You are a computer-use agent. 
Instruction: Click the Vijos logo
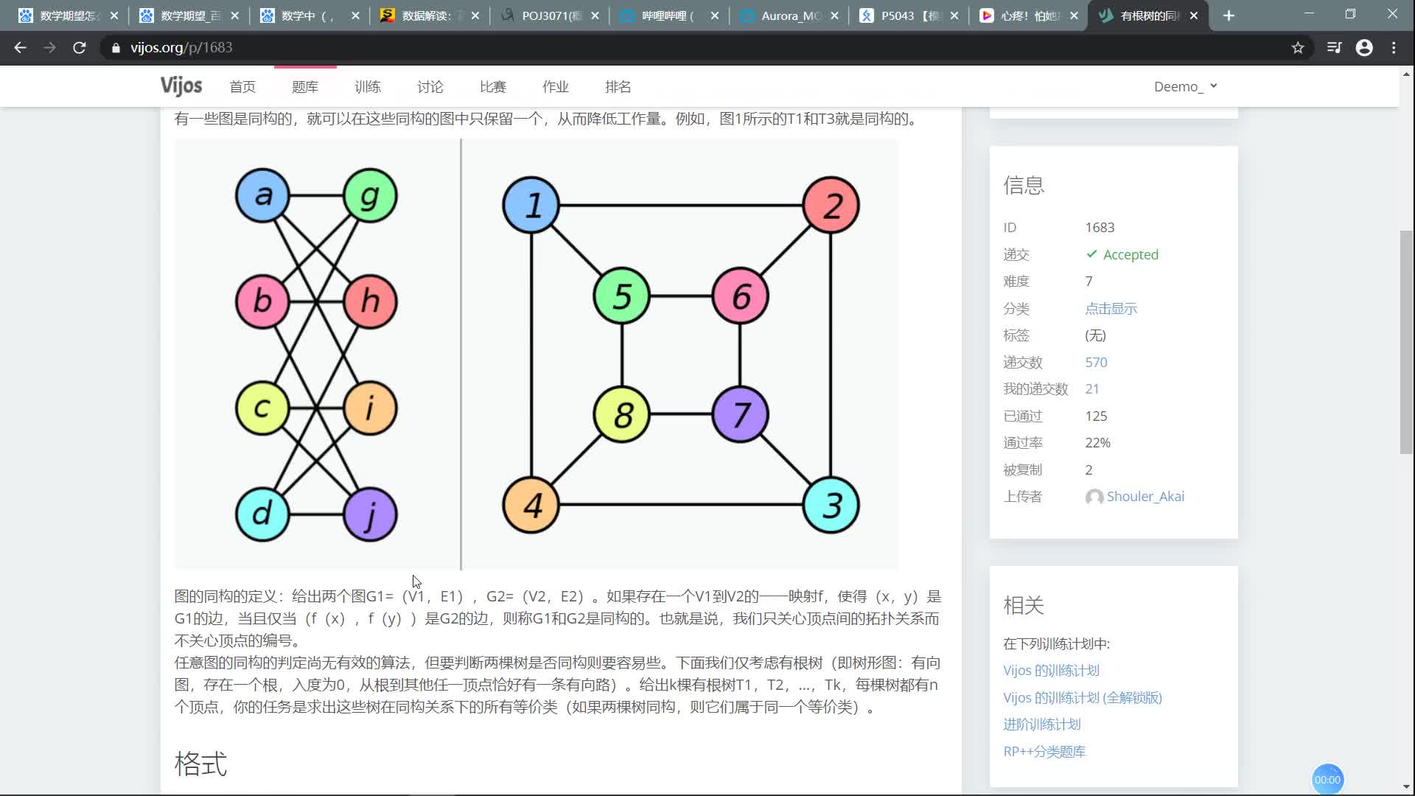click(x=181, y=86)
